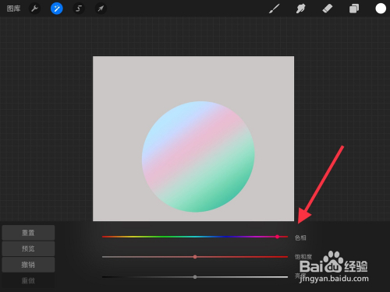
Task: Tap the gradient circle on canvas
Action: point(198,157)
